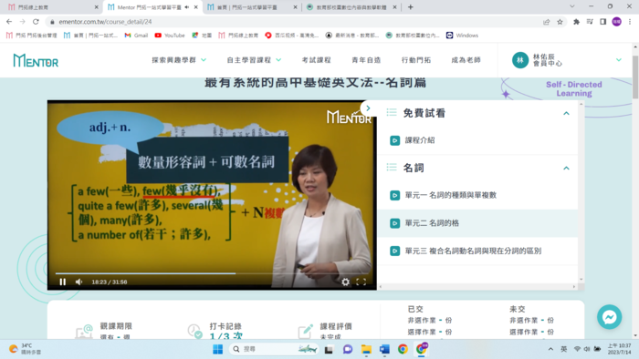Click play icon beside 課程介紹
The height and width of the screenshot is (359, 639).
coord(394,140)
